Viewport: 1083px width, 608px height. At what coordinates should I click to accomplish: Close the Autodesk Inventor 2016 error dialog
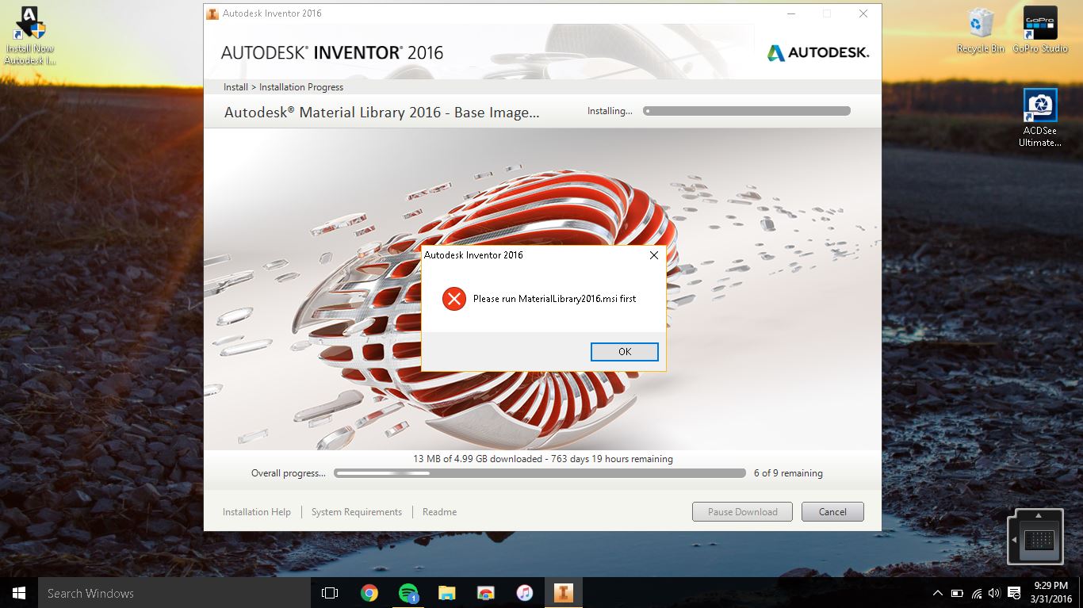coord(654,255)
